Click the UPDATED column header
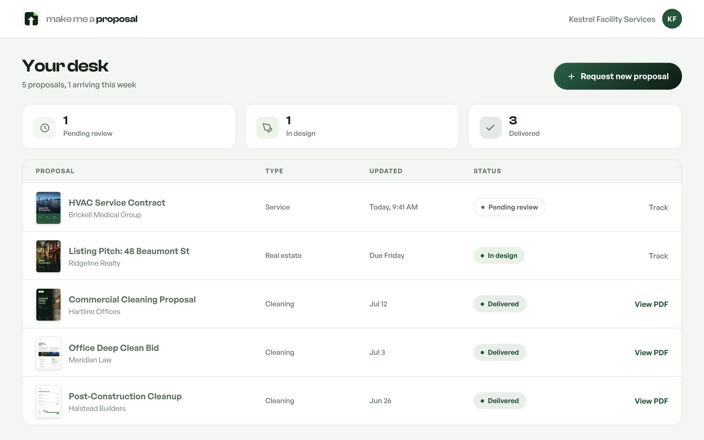 point(386,171)
